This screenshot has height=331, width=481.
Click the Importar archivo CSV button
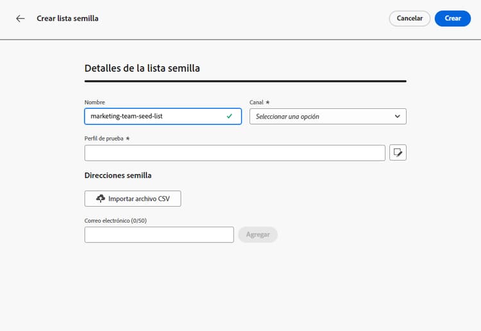point(133,199)
